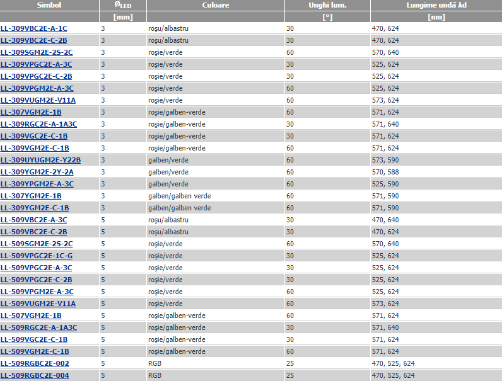
Task: Open the LL-307YGM2E-1B product link
Action: [x=31, y=196]
